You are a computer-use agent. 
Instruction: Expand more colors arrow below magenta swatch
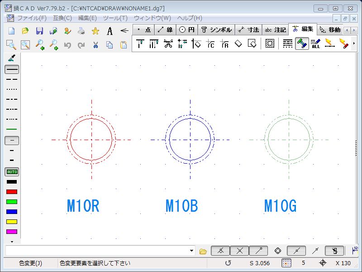(x=12, y=242)
